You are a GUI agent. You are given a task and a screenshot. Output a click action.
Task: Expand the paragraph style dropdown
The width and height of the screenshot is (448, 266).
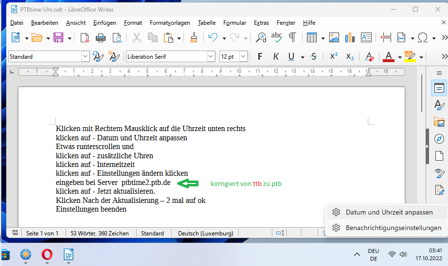(85, 56)
